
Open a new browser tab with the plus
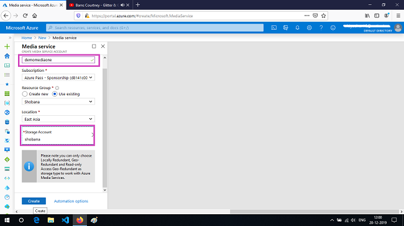[x=138, y=5]
